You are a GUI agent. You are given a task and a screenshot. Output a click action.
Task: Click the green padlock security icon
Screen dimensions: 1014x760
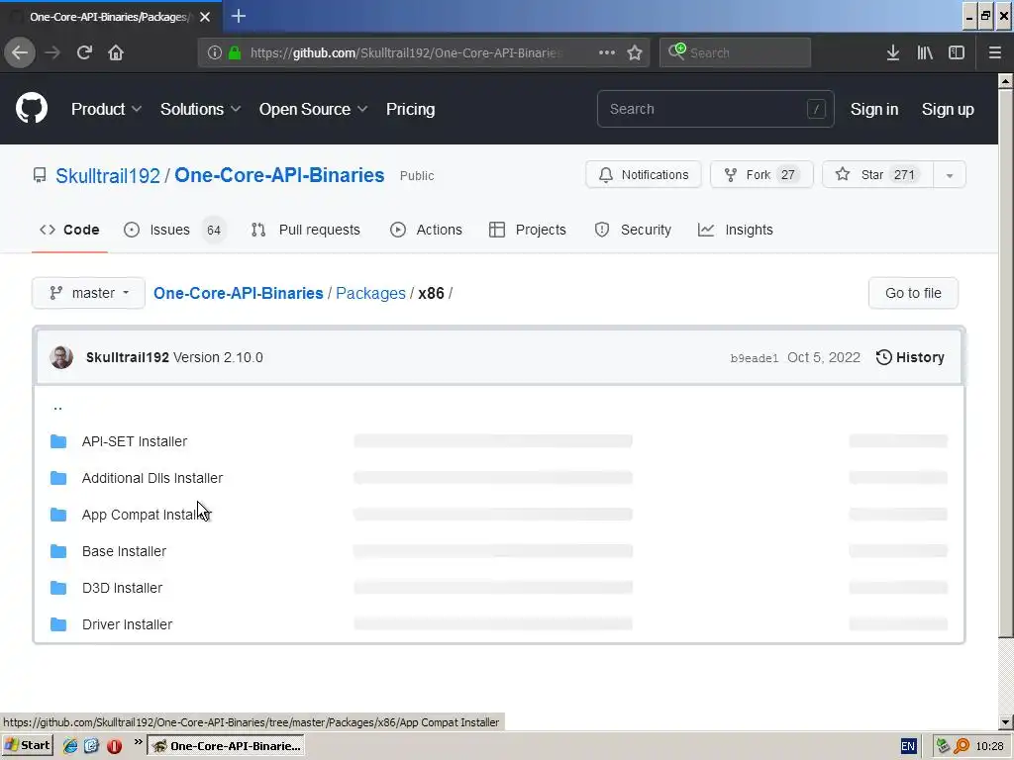235,52
